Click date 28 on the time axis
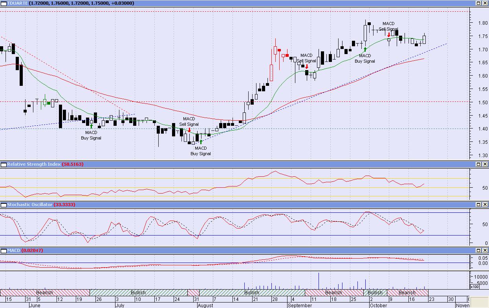Image resolution: width=489 pixels, height=308 pixels. point(275,299)
